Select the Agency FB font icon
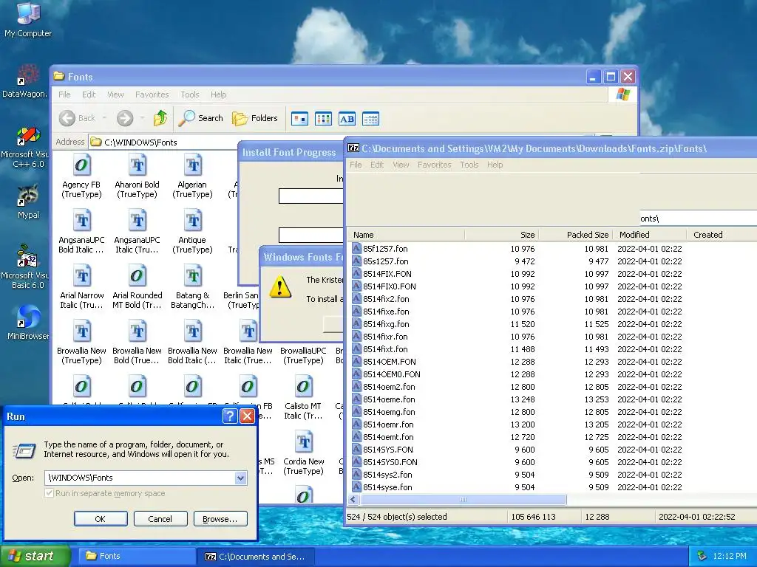The width and height of the screenshot is (757, 567). point(81,176)
